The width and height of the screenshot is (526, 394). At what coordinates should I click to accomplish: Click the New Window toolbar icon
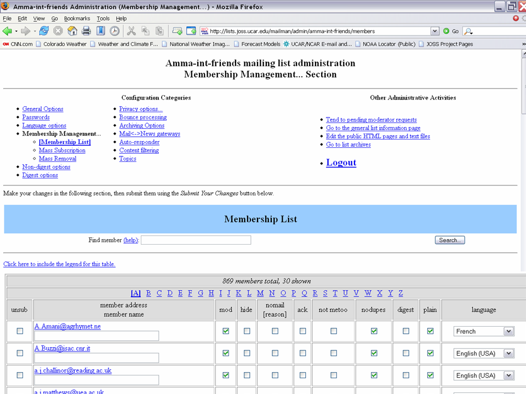(191, 31)
